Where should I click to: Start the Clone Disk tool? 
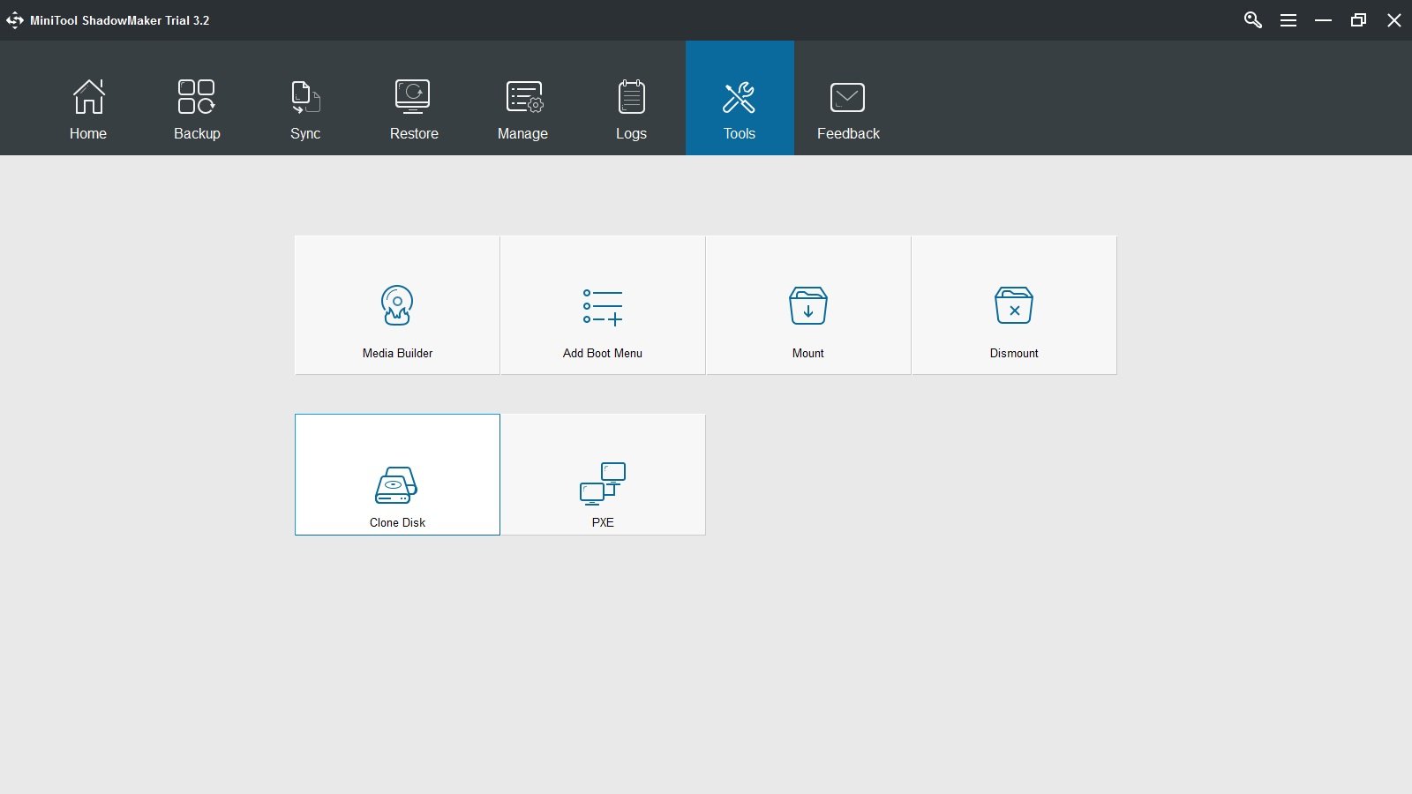pos(397,475)
